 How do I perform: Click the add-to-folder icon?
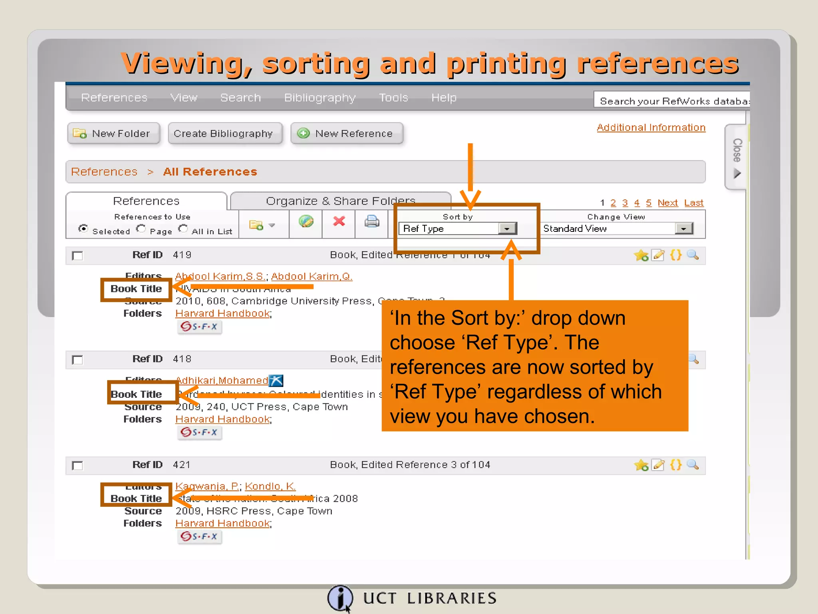point(256,225)
